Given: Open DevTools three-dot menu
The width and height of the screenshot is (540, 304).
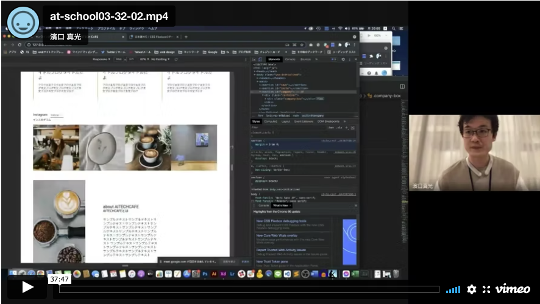Looking at the screenshot, I should 350,60.
